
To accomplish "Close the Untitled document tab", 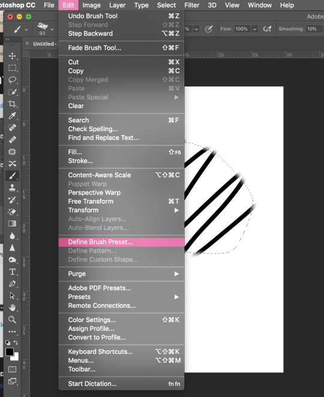I will [27, 44].
